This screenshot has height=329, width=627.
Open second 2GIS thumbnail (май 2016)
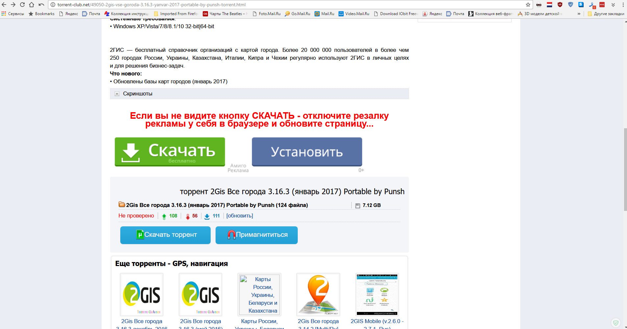pyautogui.click(x=200, y=295)
